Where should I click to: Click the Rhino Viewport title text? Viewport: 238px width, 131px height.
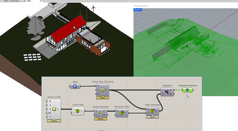coord(141,6)
